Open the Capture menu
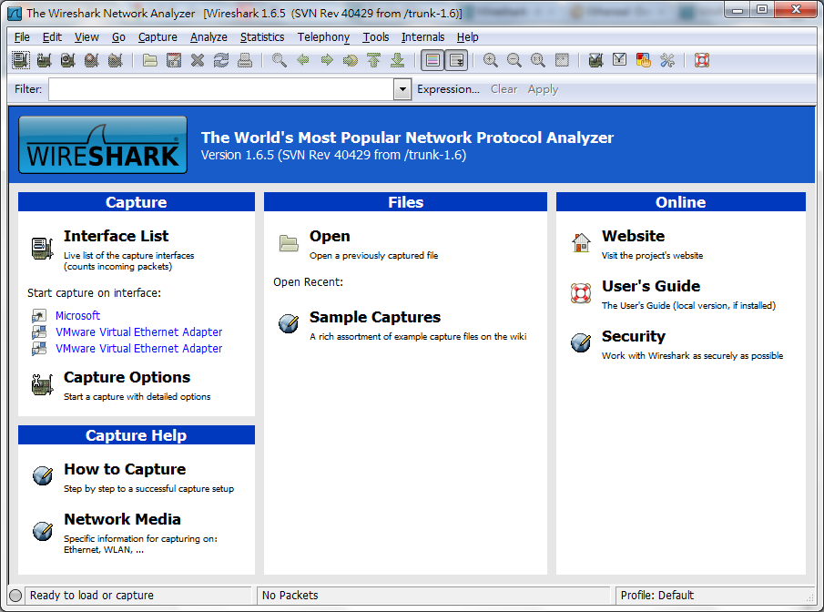Viewport: 824px width, 612px height. click(x=158, y=36)
